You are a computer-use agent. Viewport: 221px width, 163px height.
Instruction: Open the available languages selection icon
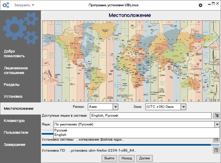216,115
